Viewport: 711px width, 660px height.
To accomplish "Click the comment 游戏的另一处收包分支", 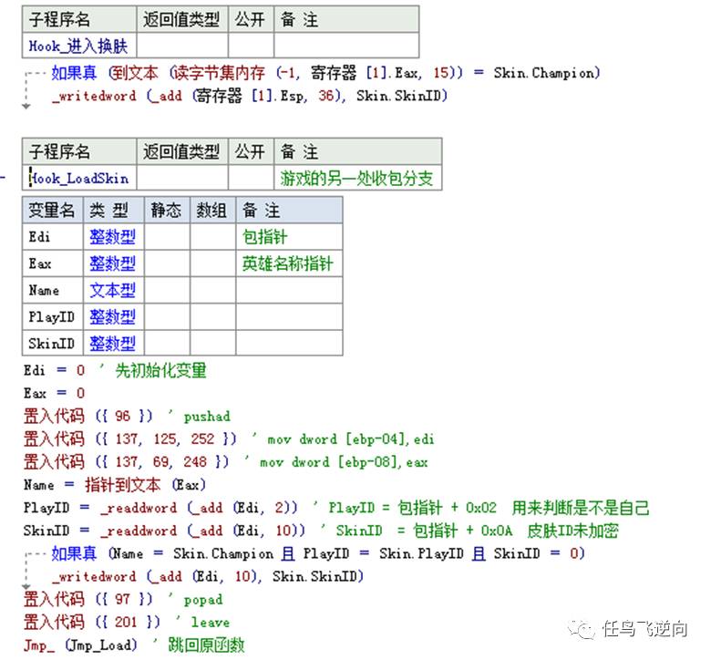I will [356, 179].
